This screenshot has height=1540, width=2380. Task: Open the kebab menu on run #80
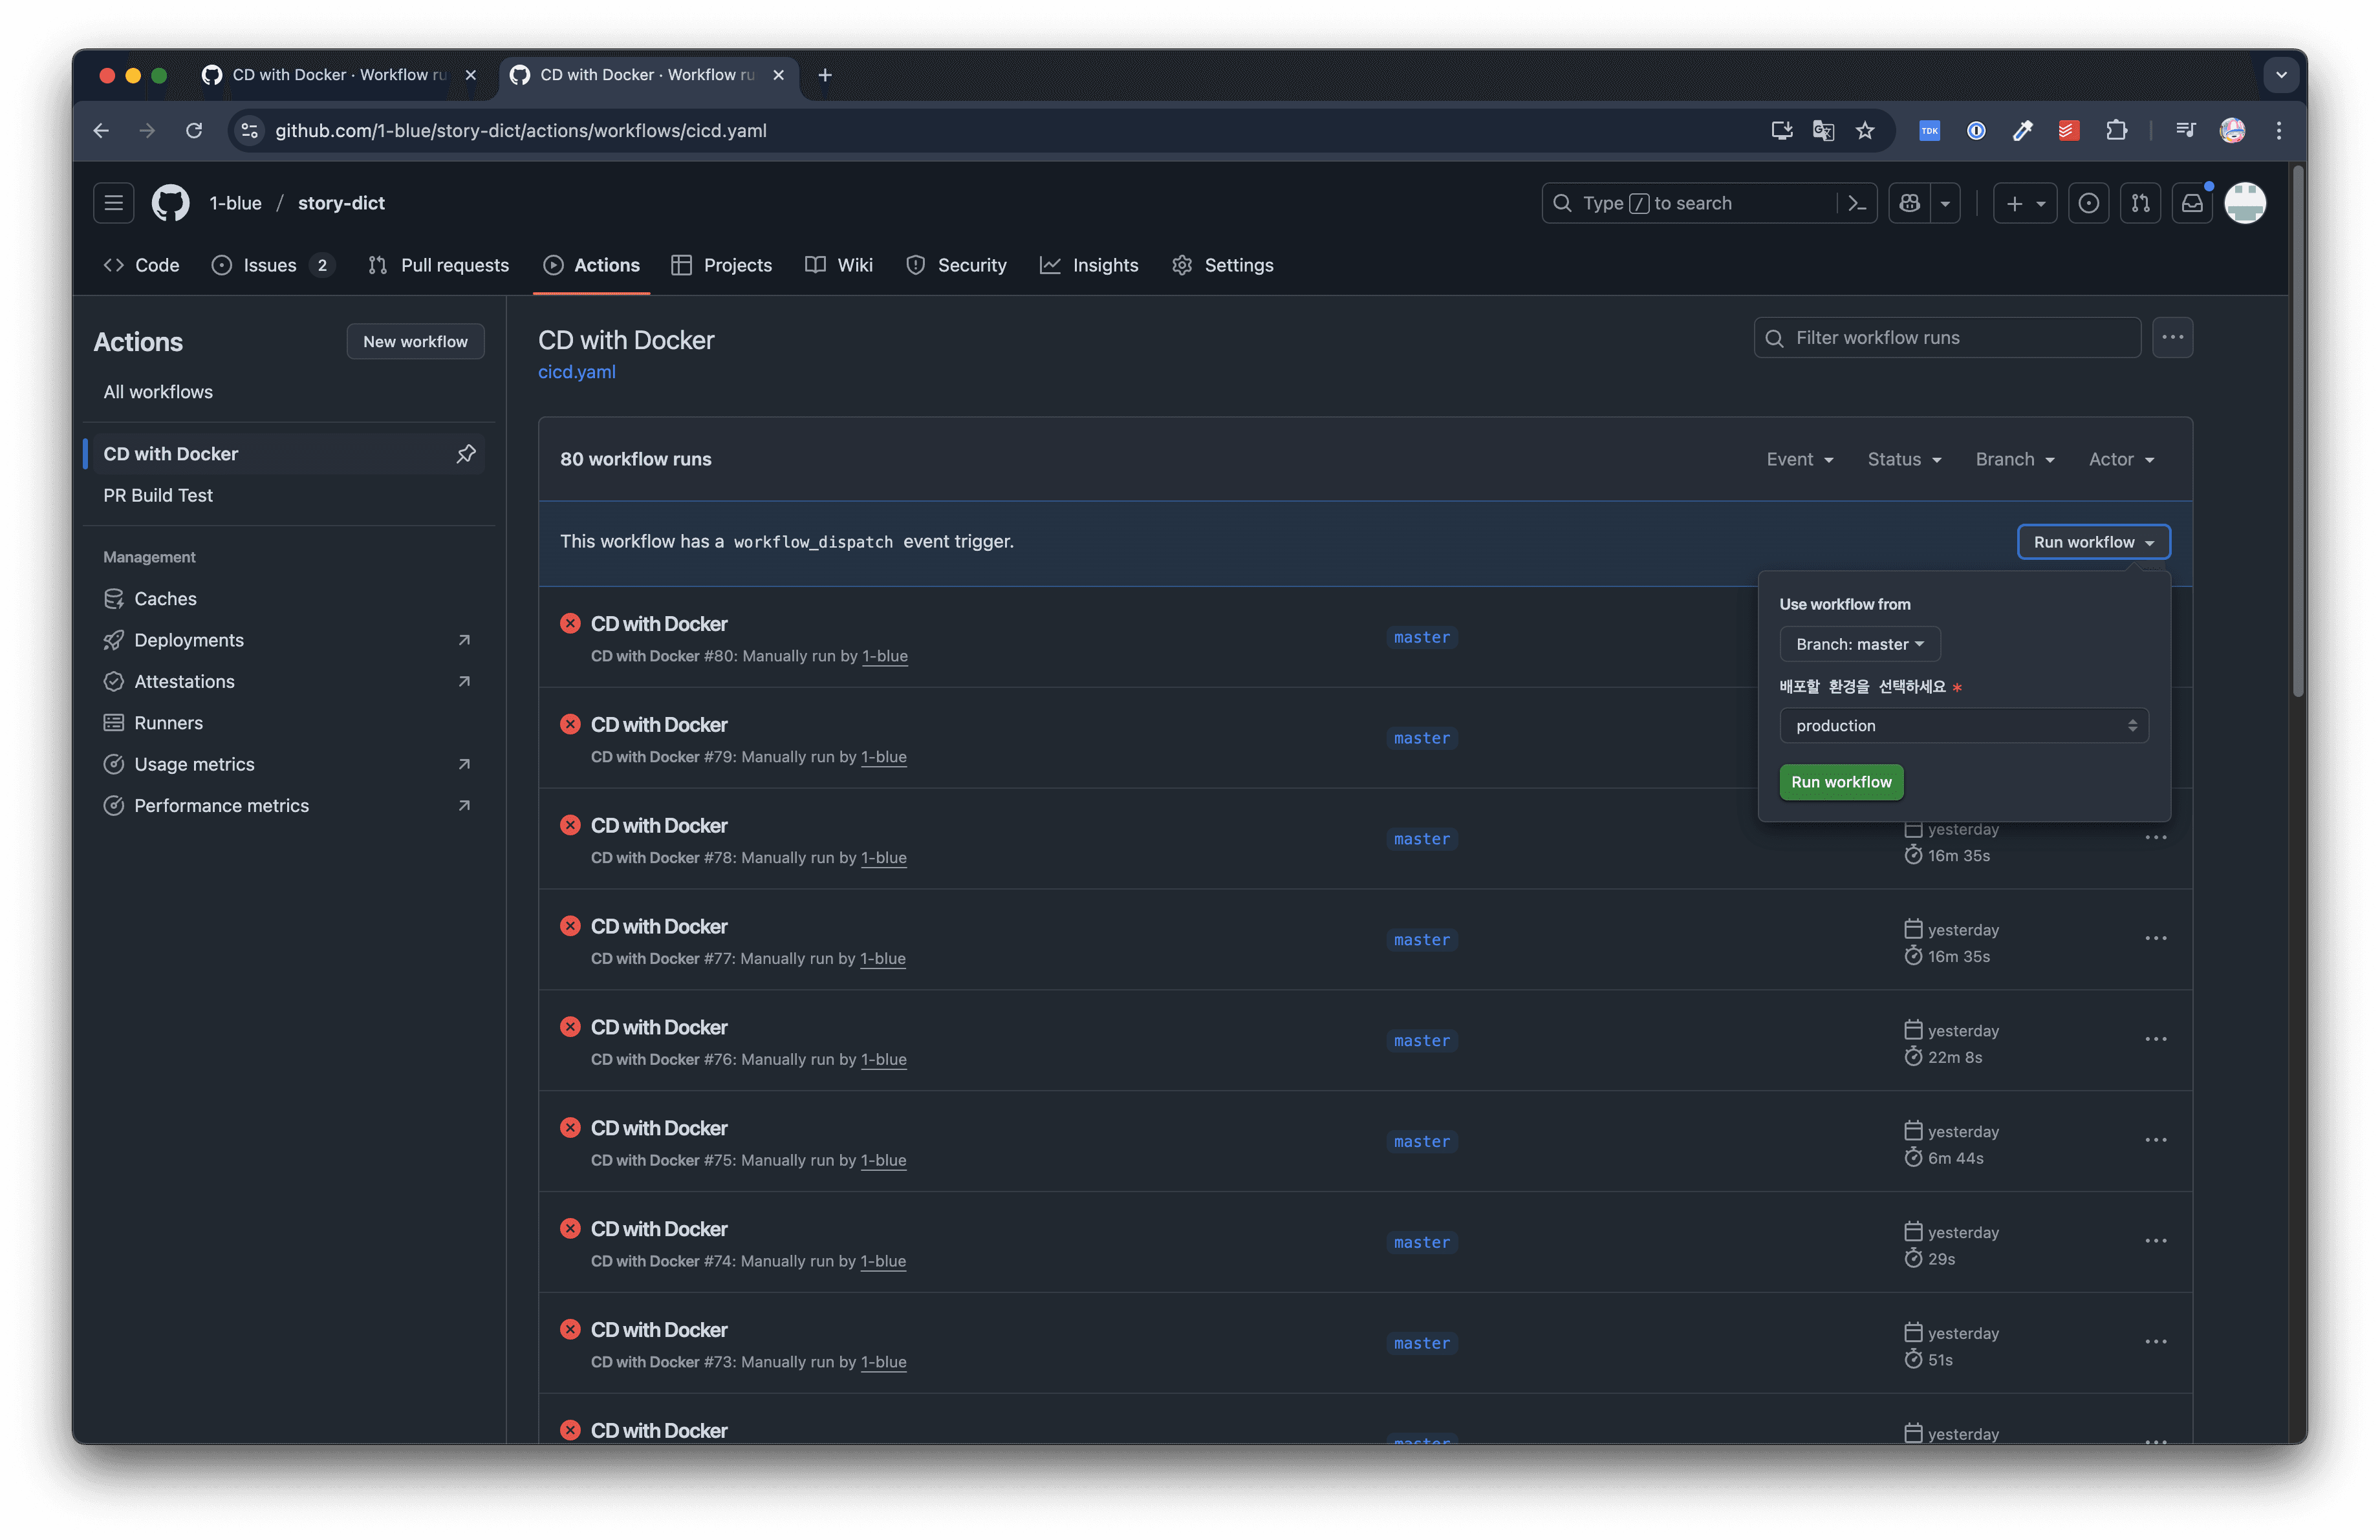click(x=2156, y=637)
